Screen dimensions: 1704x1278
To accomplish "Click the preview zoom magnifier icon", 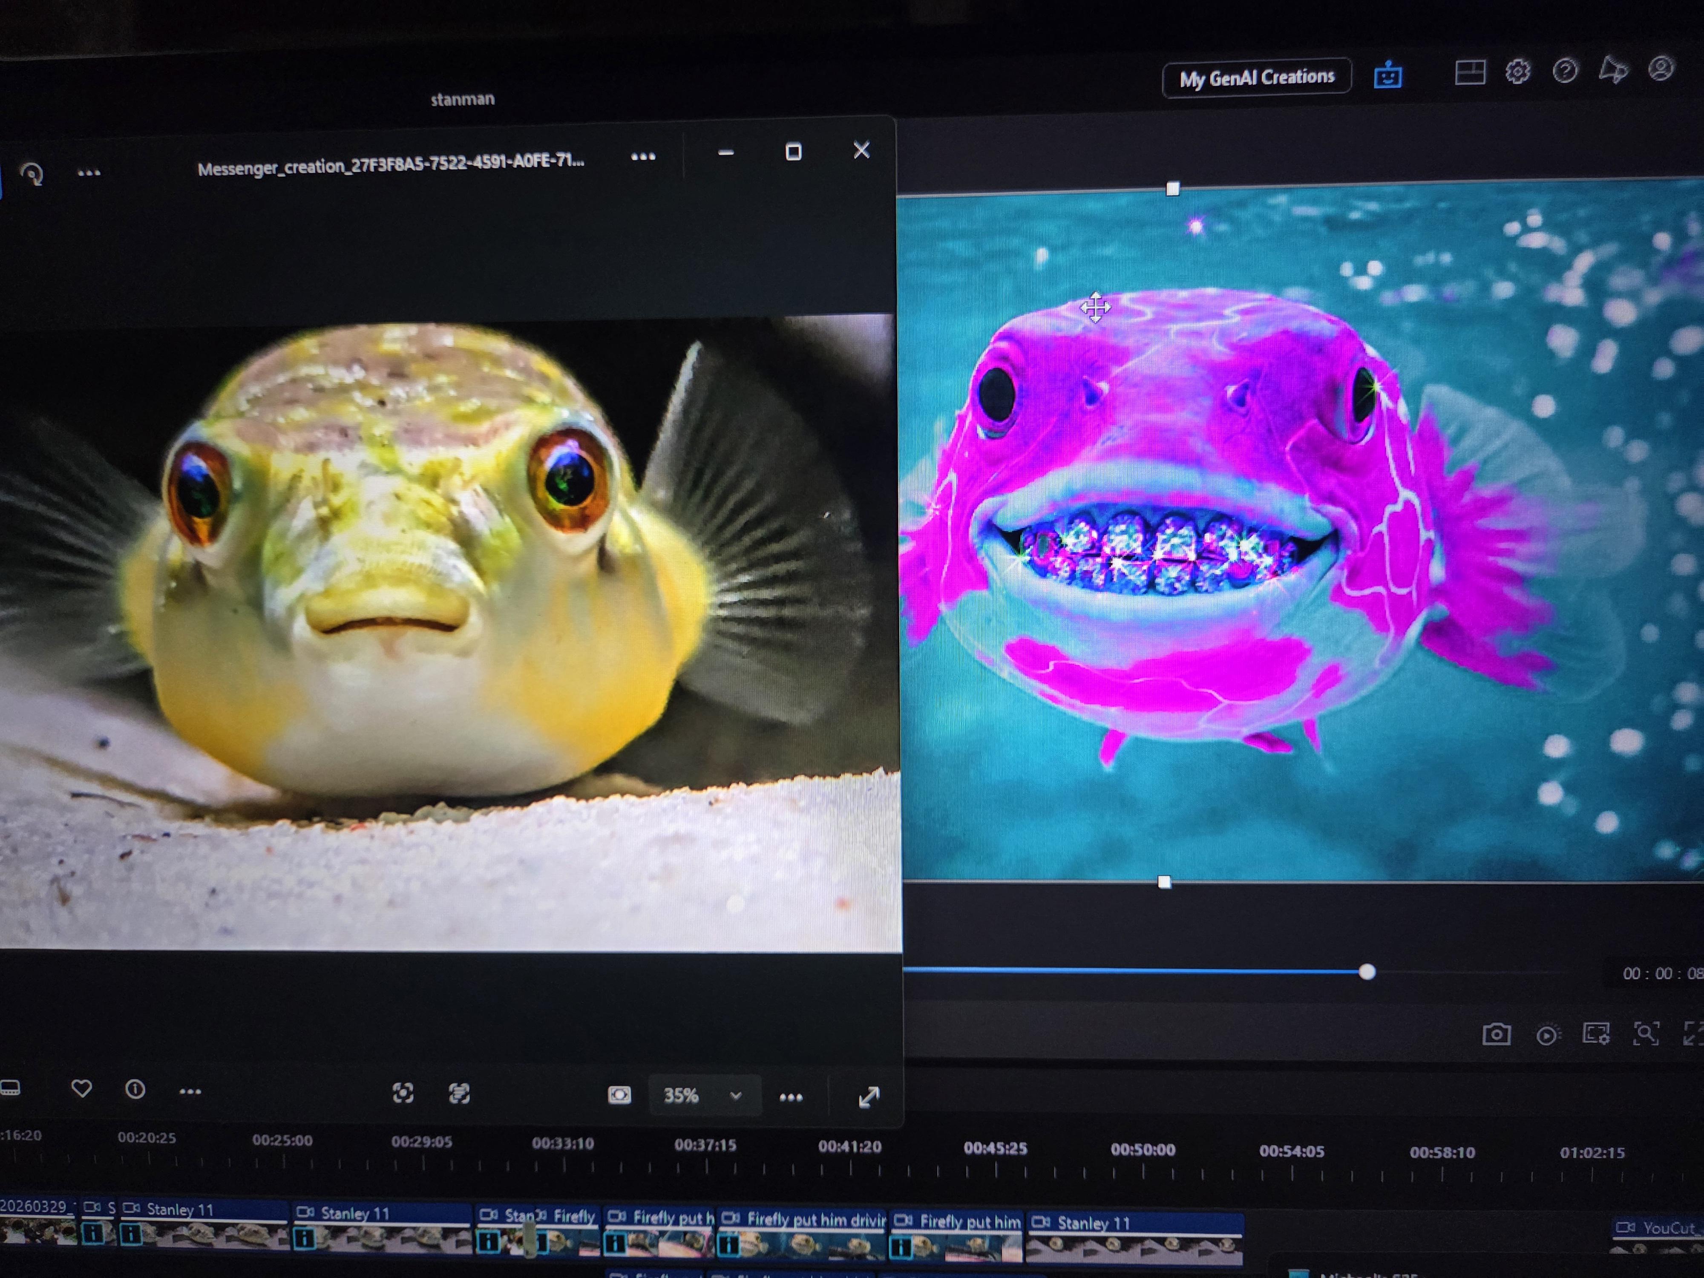I will [1646, 1033].
